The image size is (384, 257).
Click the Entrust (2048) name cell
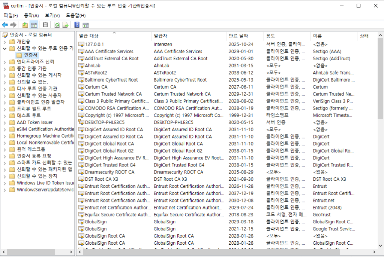click(x=327, y=208)
